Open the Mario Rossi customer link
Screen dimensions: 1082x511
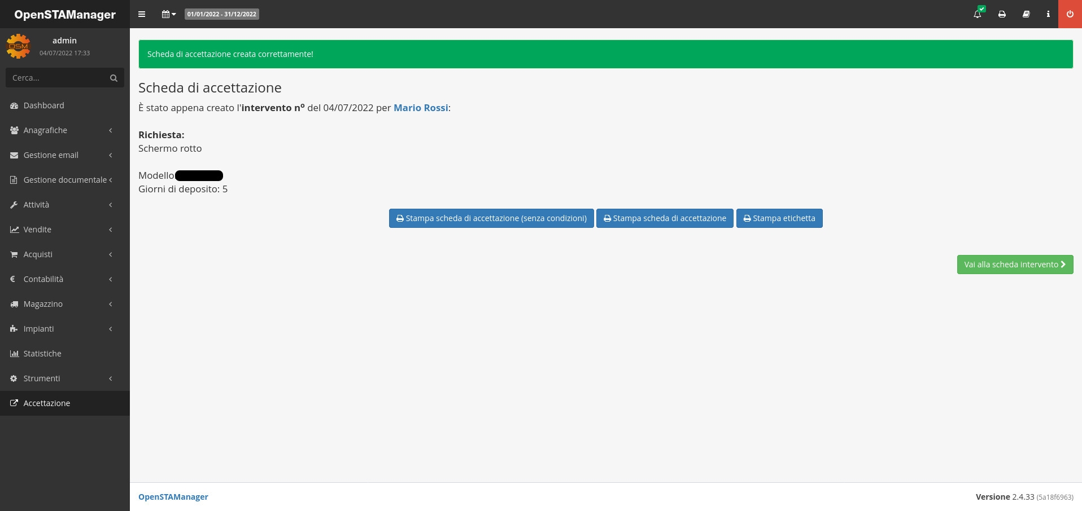tap(421, 108)
